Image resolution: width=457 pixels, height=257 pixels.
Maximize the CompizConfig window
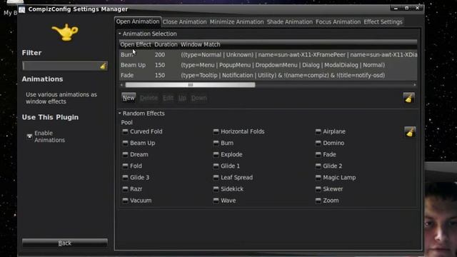pos(406,8)
